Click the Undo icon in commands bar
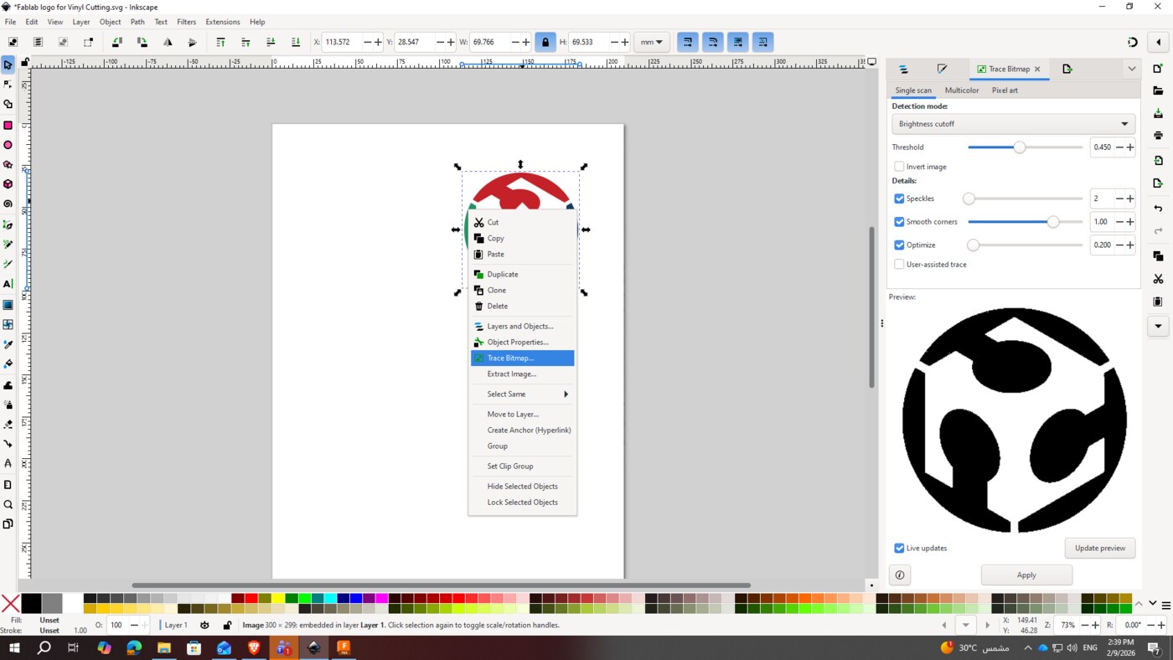 coord(1158,208)
